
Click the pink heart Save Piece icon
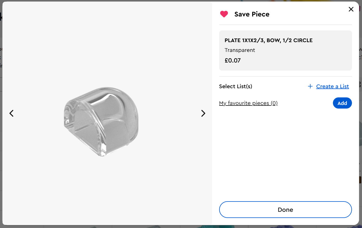[224, 14]
